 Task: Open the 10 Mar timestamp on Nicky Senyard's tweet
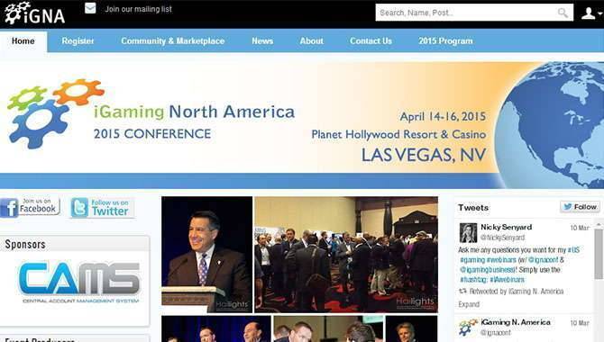coord(580,228)
